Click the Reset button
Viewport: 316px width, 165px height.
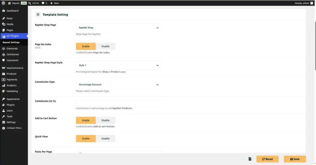(x=268, y=159)
